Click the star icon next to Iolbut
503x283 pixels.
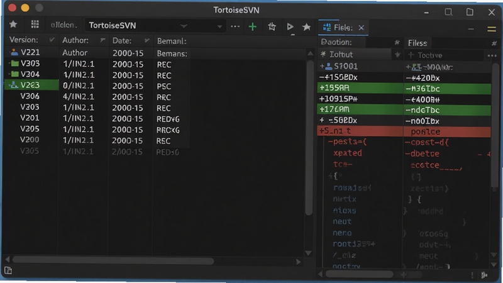(397, 55)
